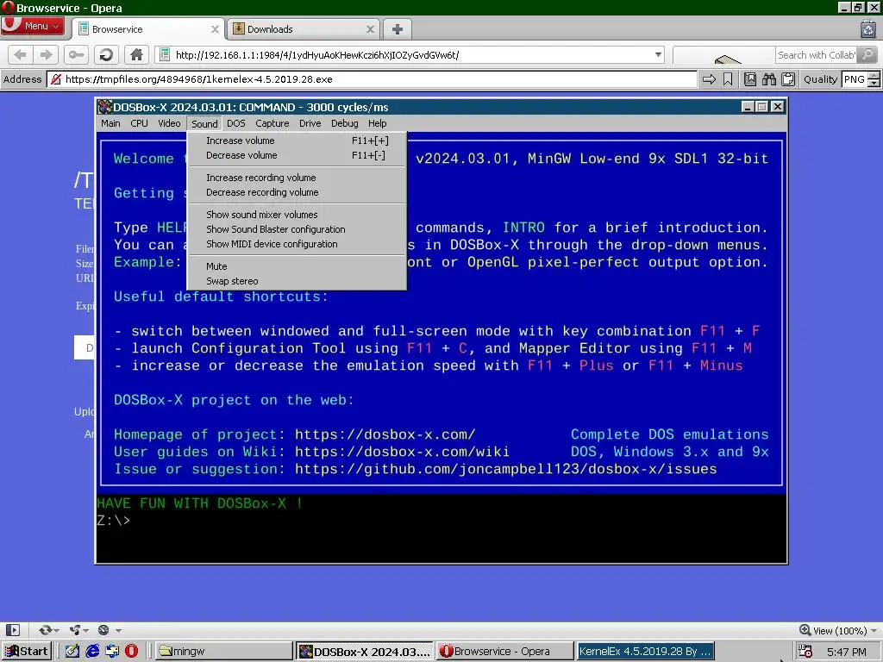Toggle Swap stereo in Sound menu
The height and width of the screenshot is (662, 883).
pyautogui.click(x=297, y=281)
